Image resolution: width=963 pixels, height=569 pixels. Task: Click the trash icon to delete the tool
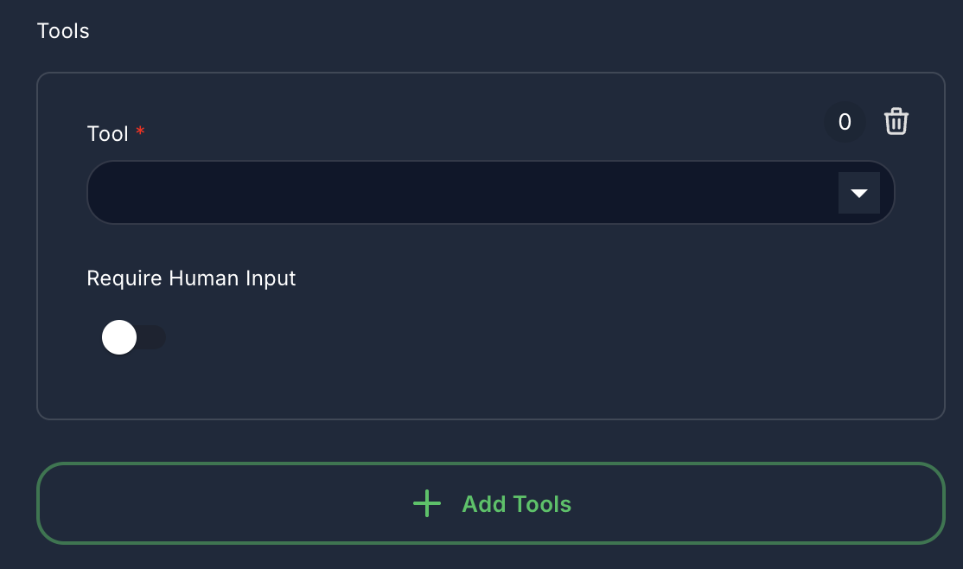[x=896, y=122]
